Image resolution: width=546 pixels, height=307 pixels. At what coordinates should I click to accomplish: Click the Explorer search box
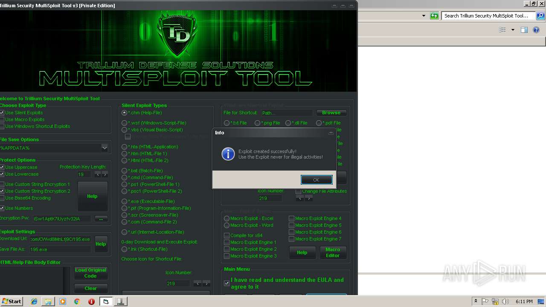(x=489, y=16)
